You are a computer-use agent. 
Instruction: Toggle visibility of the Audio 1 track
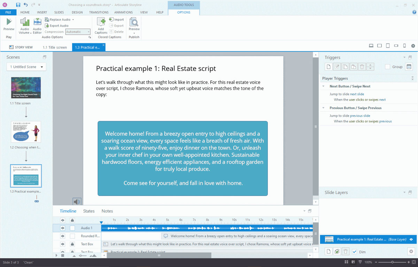[63, 228]
